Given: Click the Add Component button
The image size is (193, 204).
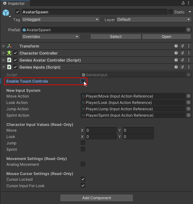Looking at the screenshot, I should click(97, 198).
